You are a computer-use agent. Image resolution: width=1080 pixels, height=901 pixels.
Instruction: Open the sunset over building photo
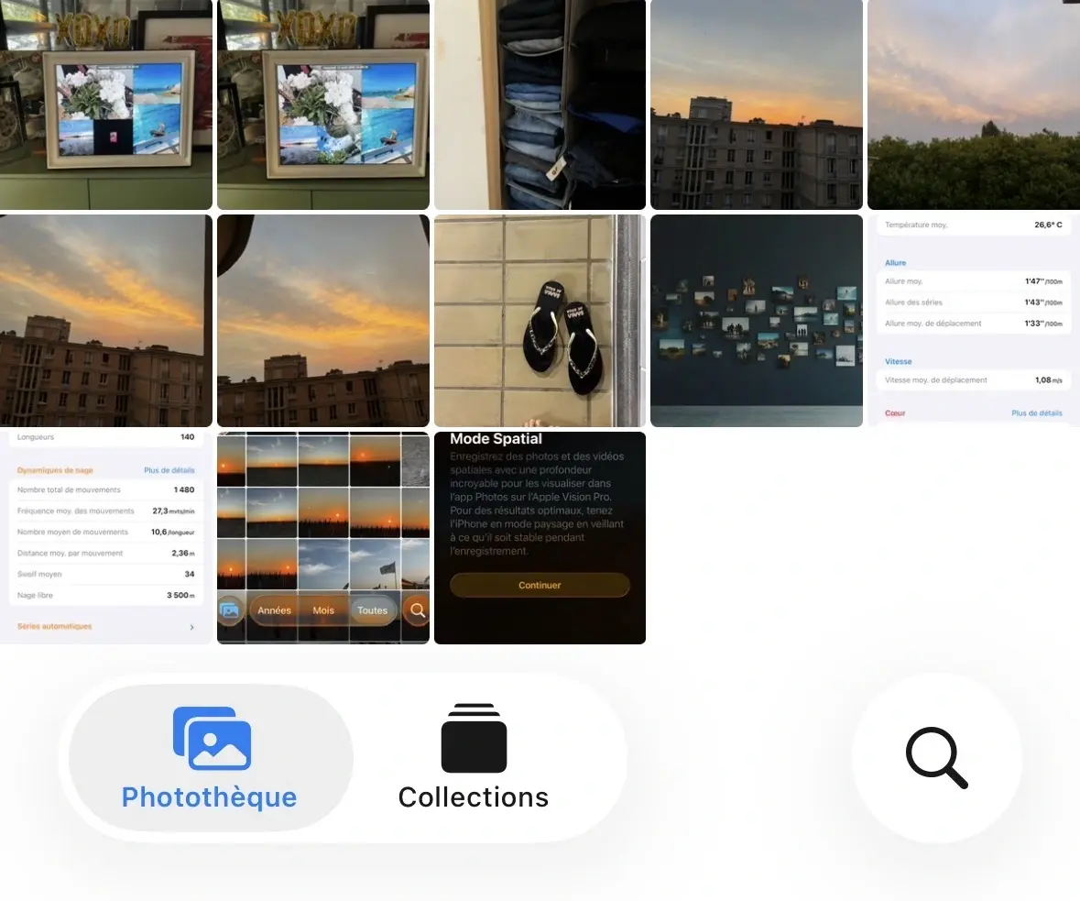pos(756,104)
